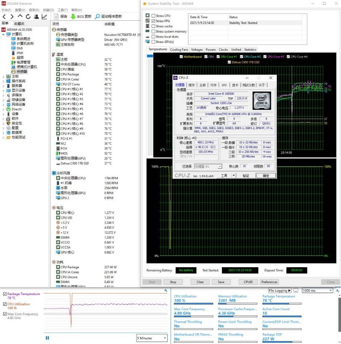Expand the 主板 tree node

[3, 76]
